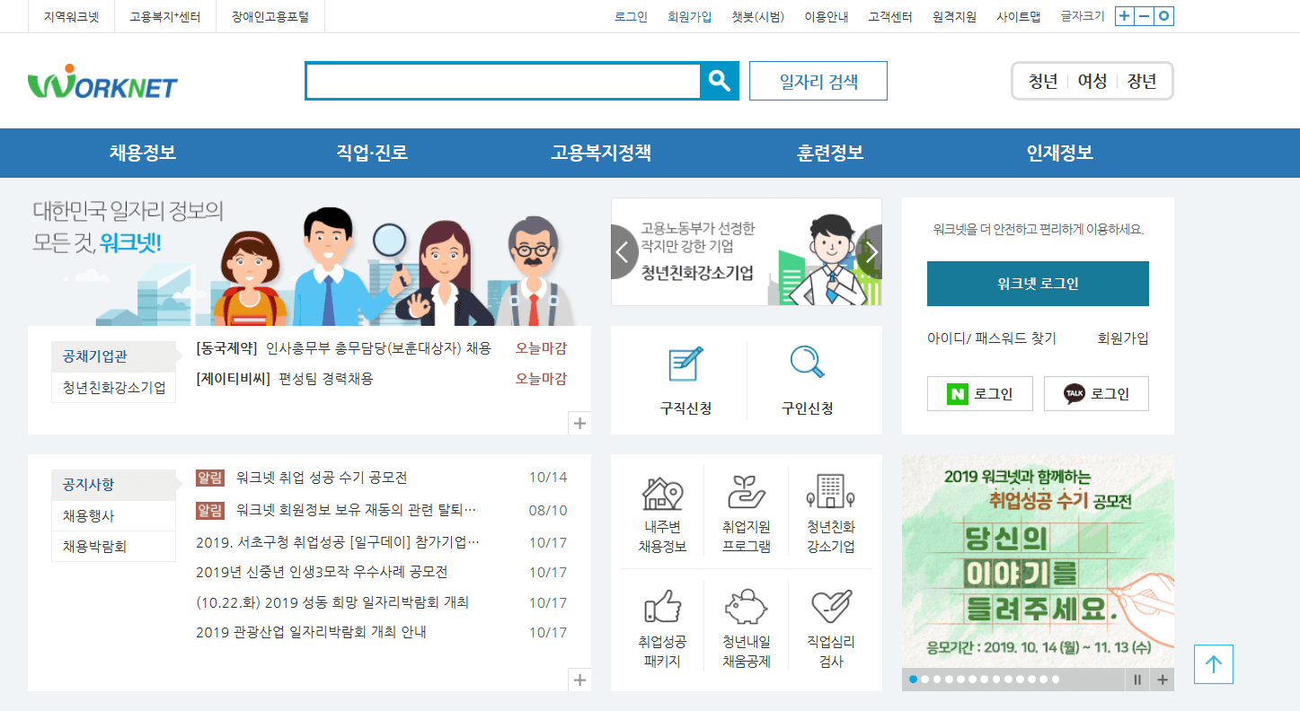Open the 구직신청 notepad icon

point(685,364)
